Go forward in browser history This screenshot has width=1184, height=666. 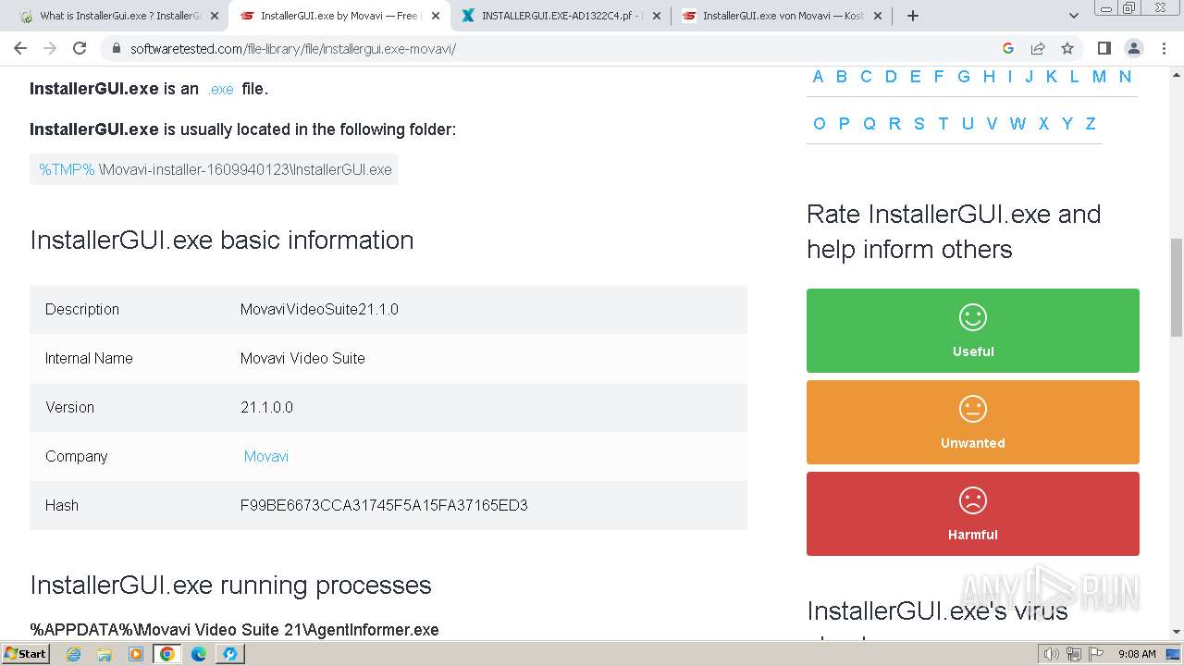50,48
